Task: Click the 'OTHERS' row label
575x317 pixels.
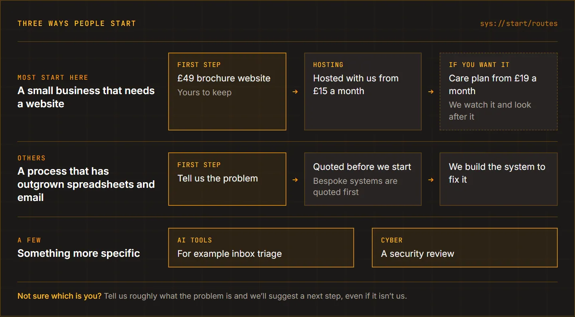Action: click(x=32, y=158)
